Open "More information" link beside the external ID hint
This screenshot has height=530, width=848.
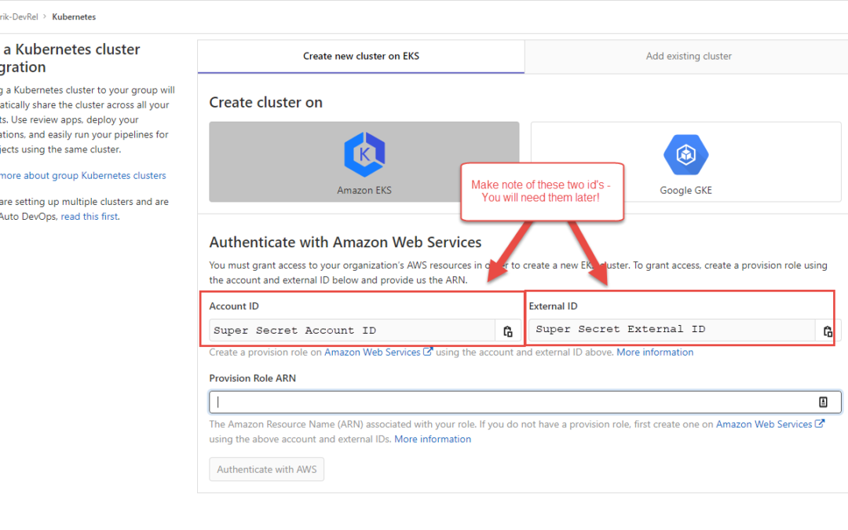pos(655,352)
